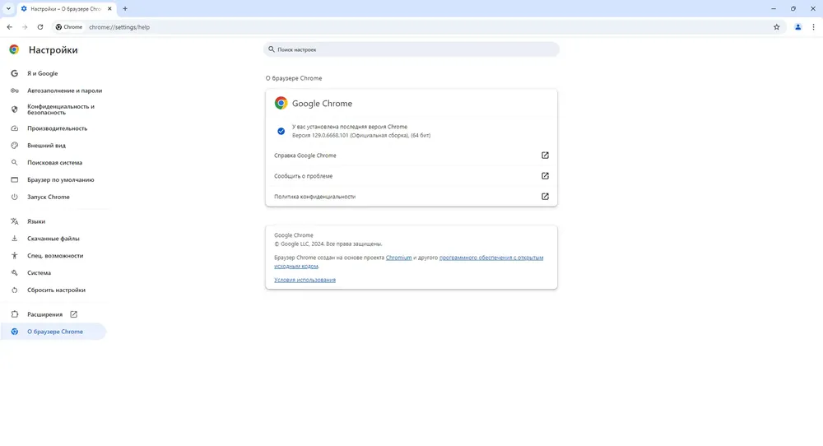Open Конфиденциальность и безопасность section
823x446 pixels.
61,109
